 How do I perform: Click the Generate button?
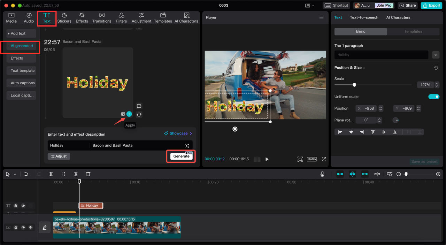click(181, 156)
